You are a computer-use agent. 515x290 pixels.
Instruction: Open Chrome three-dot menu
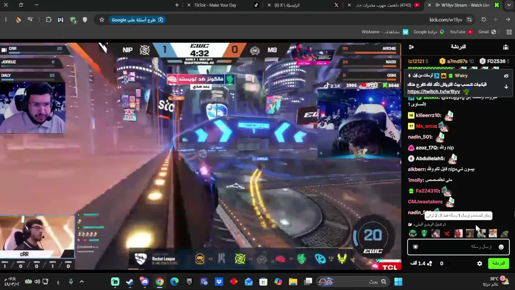[6, 20]
